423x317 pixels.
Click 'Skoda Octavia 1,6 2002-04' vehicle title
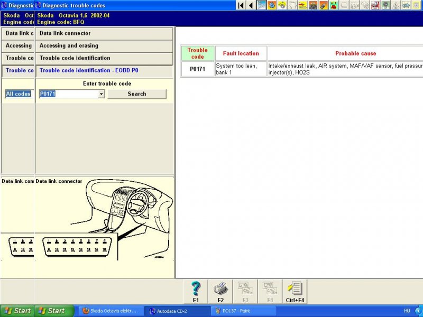click(x=73, y=15)
